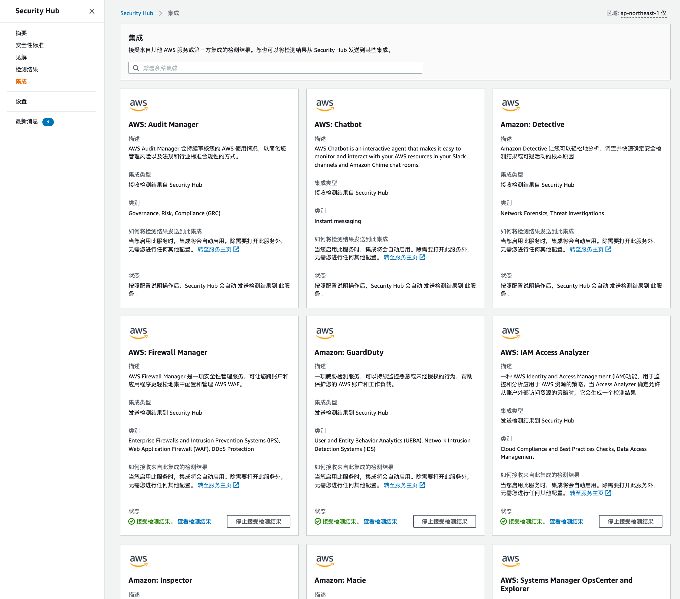
Task: Open the 摘要 navigation item
Action: click(x=21, y=33)
